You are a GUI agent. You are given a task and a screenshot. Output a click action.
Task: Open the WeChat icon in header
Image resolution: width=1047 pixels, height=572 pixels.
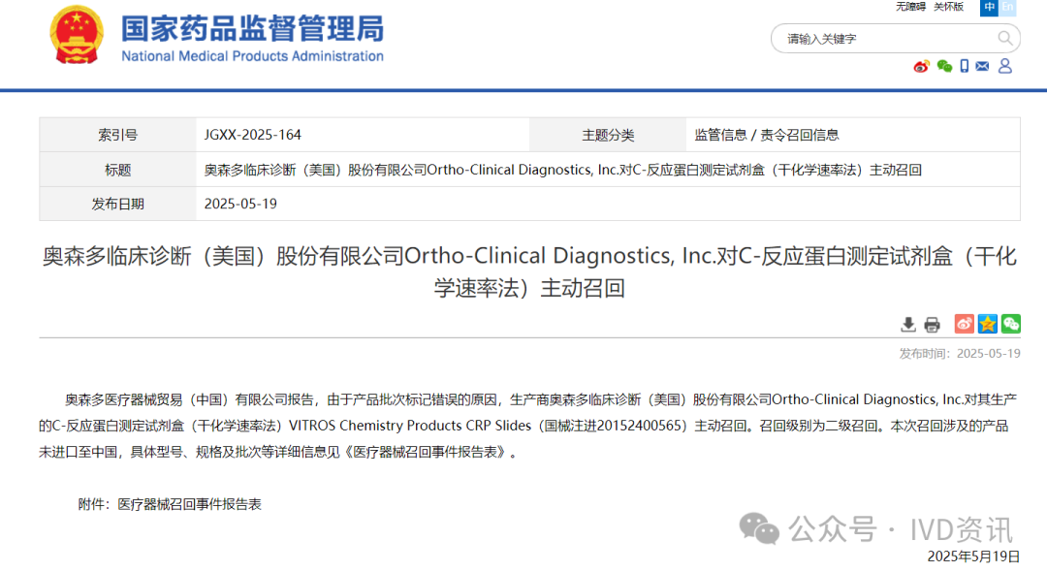click(x=944, y=66)
